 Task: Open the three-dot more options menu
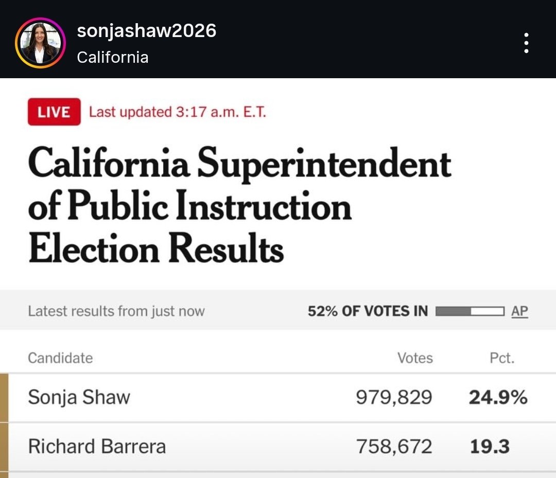click(x=527, y=43)
